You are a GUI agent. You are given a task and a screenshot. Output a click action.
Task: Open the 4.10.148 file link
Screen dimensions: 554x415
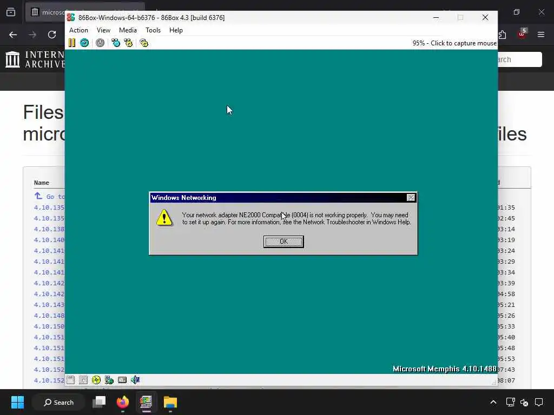(49, 316)
